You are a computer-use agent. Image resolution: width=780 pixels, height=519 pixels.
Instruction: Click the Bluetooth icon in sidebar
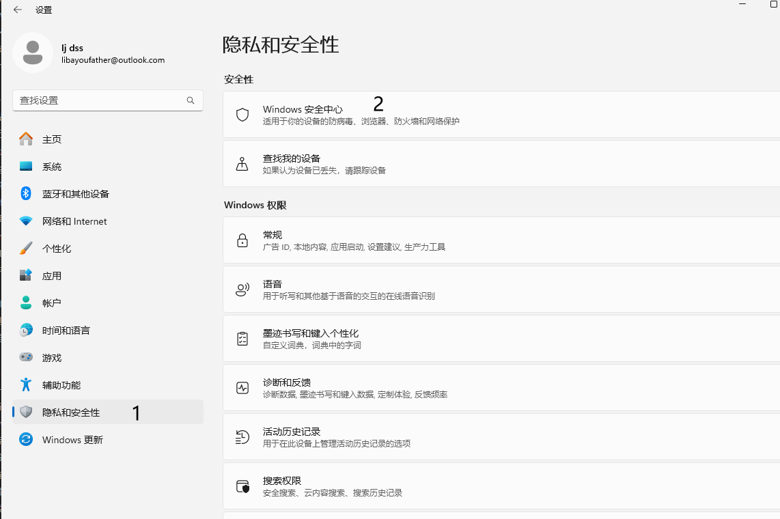click(26, 193)
